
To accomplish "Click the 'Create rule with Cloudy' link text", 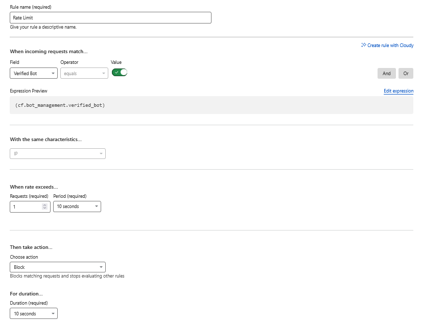I will pos(390,45).
